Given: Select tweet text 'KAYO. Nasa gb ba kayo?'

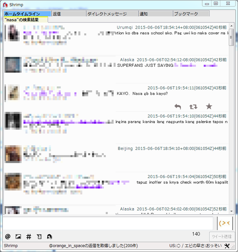Looking at the screenshot, I should 142,94.
